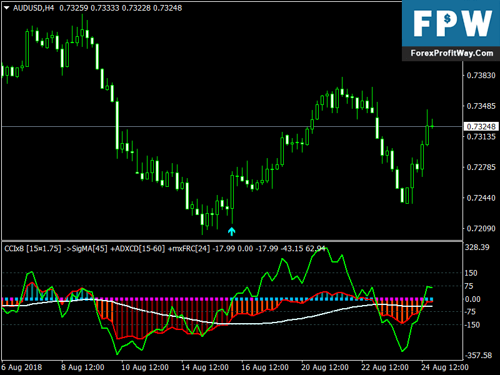Click the 10 Aug 12:00 time label
This screenshot has width=500, height=375.
pos(145,367)
